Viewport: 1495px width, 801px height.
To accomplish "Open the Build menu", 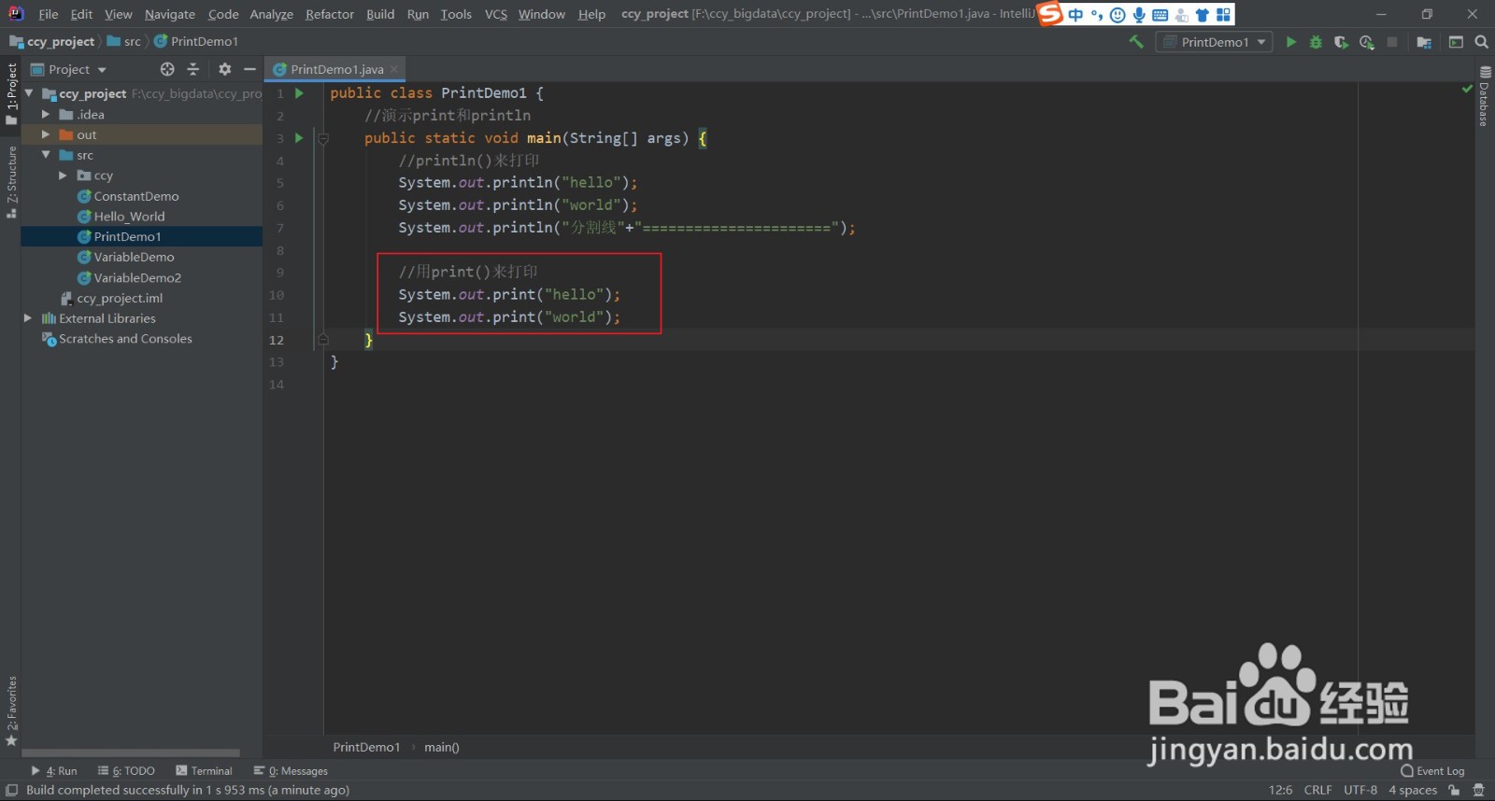I will click(380, 14).
